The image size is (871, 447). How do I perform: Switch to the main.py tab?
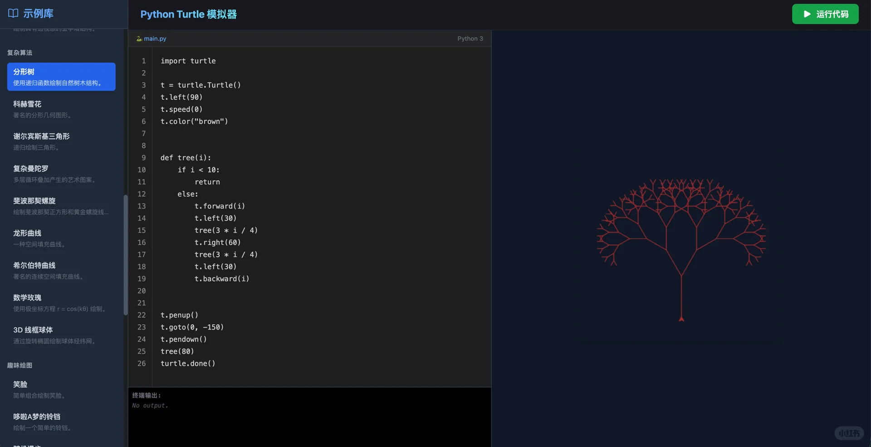[154, 39]
